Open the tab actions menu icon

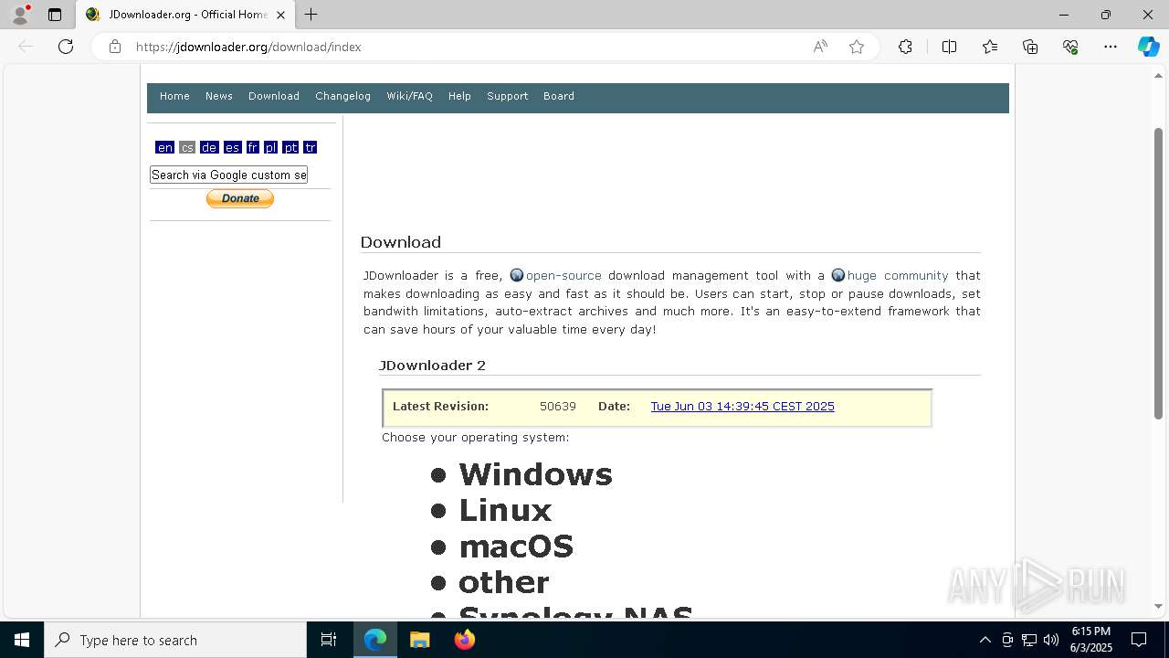coord(55,15)
